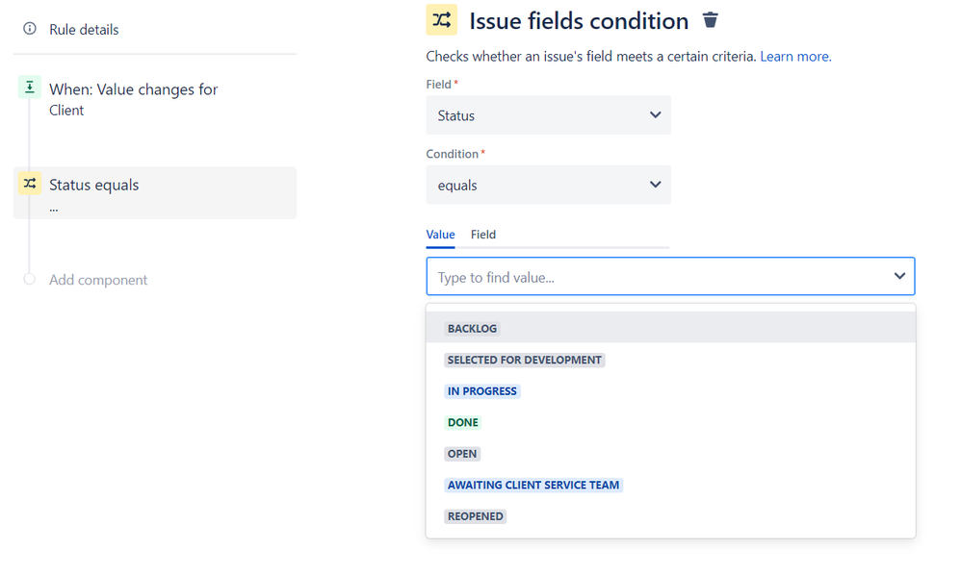Image resolution: width=961 pixels, height=575 pixels.
Task: Select the BACKLOG status option
Action: [473, 329]
